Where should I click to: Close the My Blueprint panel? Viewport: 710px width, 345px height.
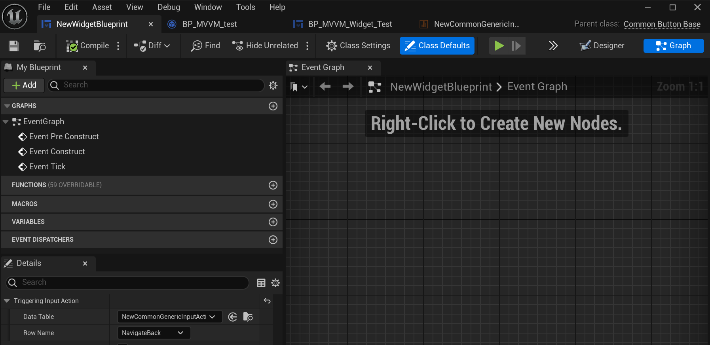pos(85,68)
